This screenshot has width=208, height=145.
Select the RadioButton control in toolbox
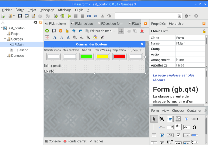[186, 119]
